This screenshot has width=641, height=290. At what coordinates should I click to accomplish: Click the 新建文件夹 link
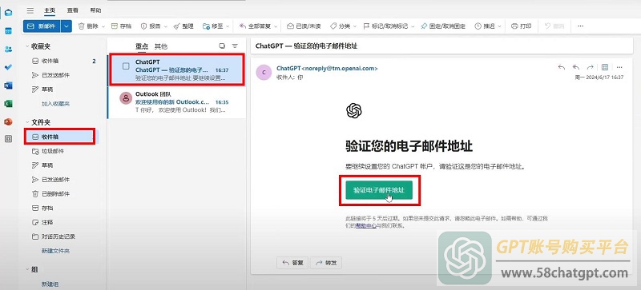(x=55, y=251)
